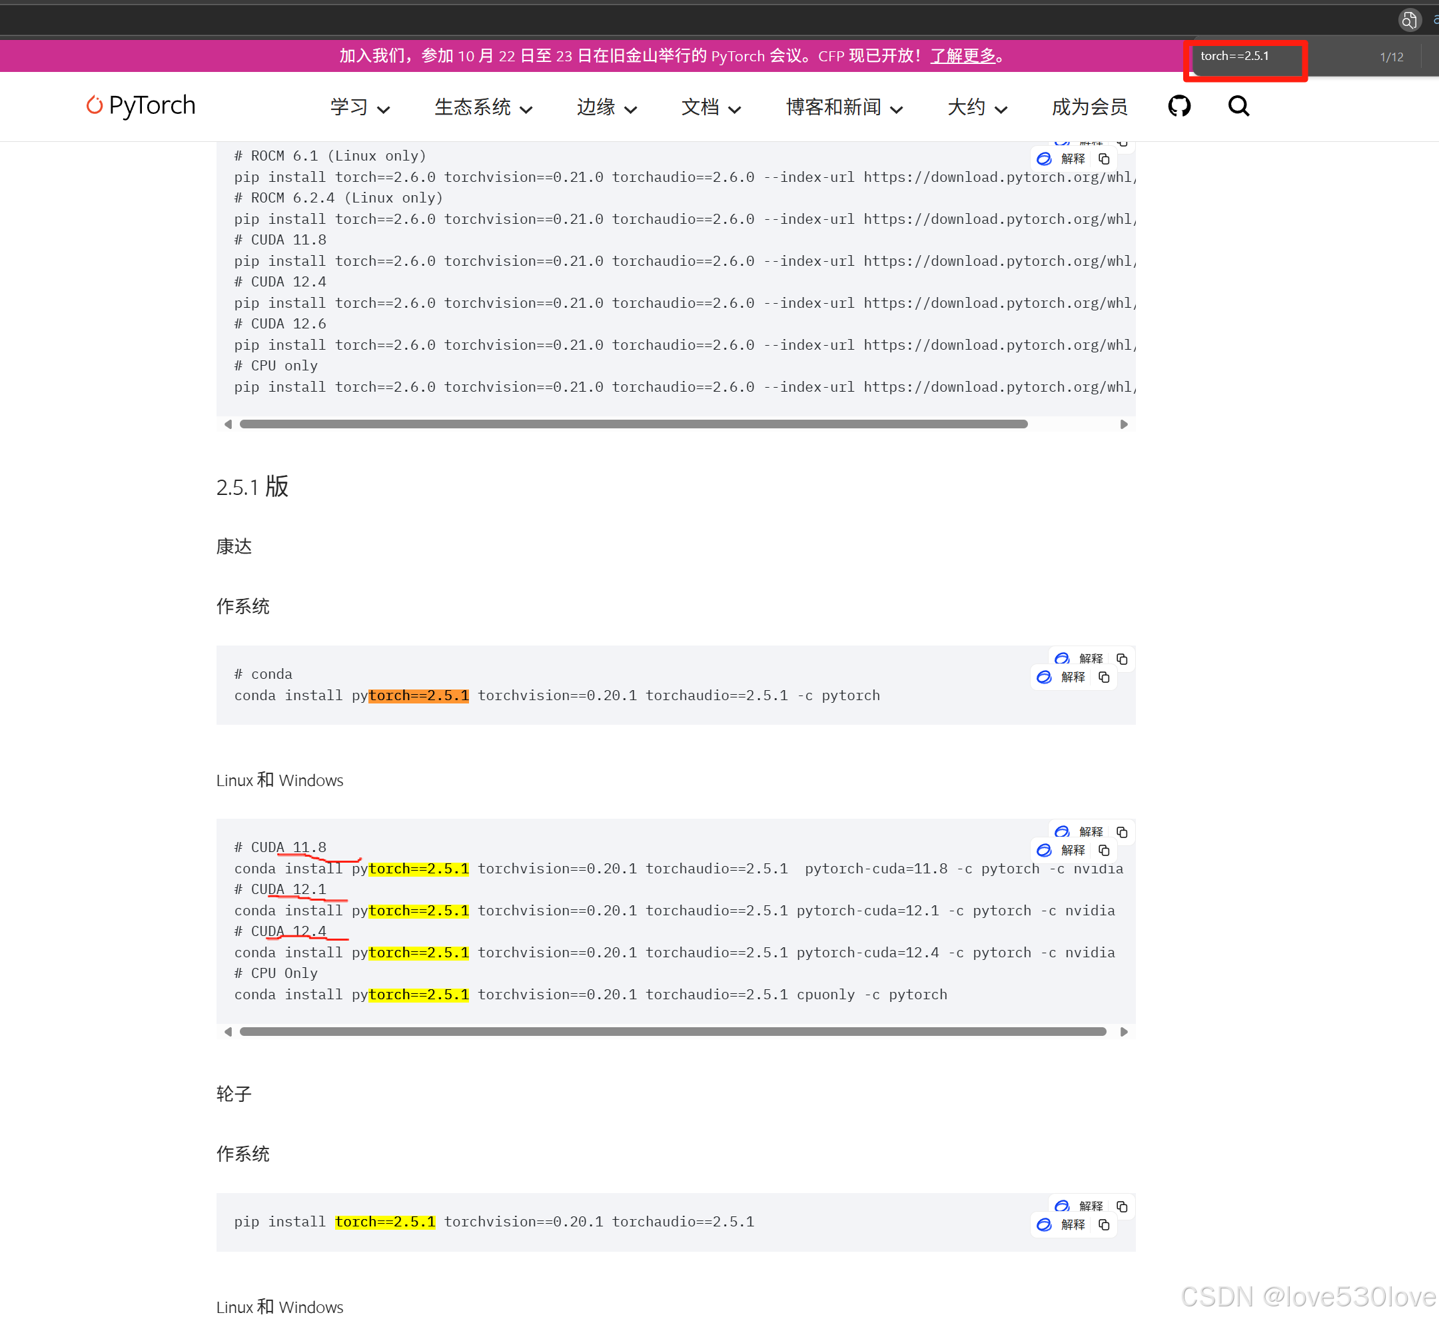
Task: Copy the macOS conda install code block
Action: (x=1104, y=677)
